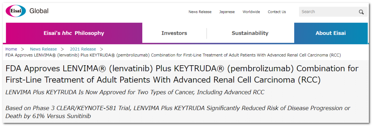Switch to the Japanese site

pyautogui.click(x=227, y=12)
